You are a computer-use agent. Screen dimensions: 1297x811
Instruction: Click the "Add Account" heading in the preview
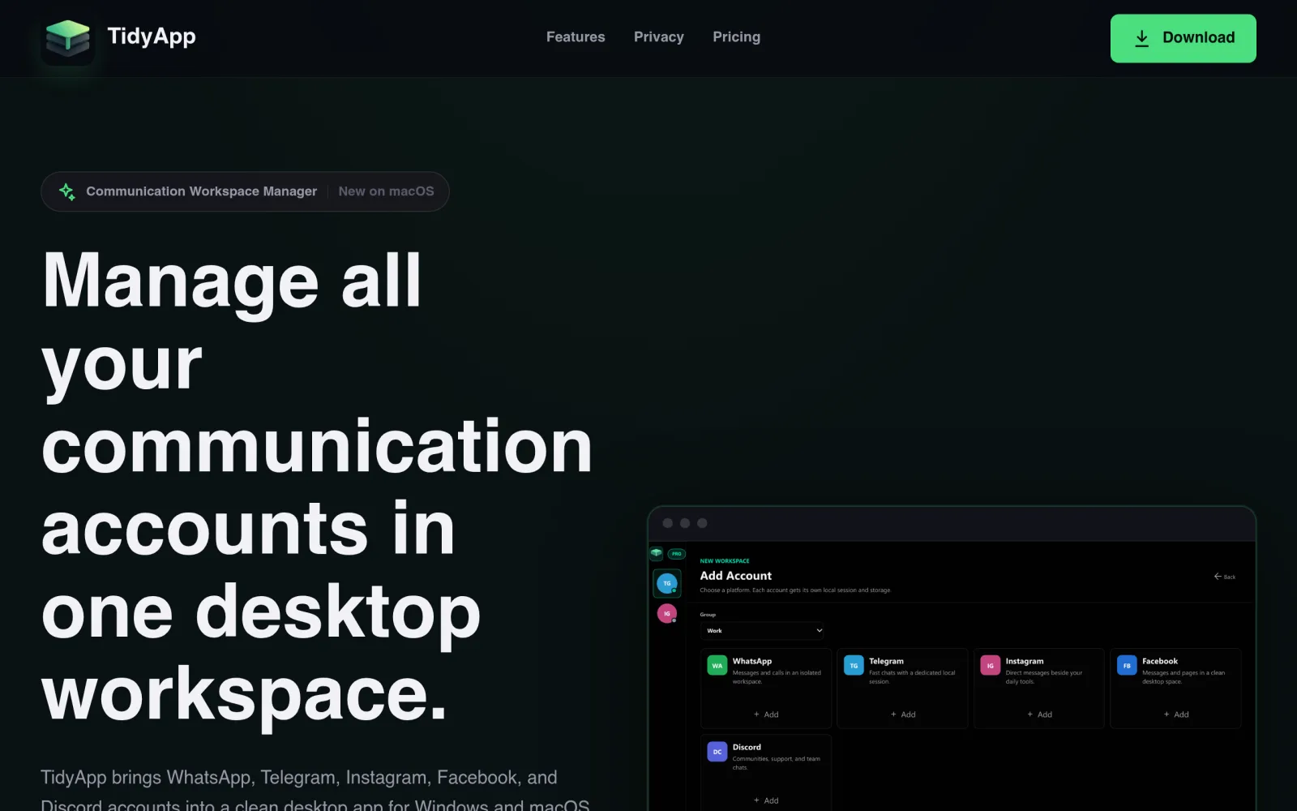pyautogui.click(x=736, y=576)
